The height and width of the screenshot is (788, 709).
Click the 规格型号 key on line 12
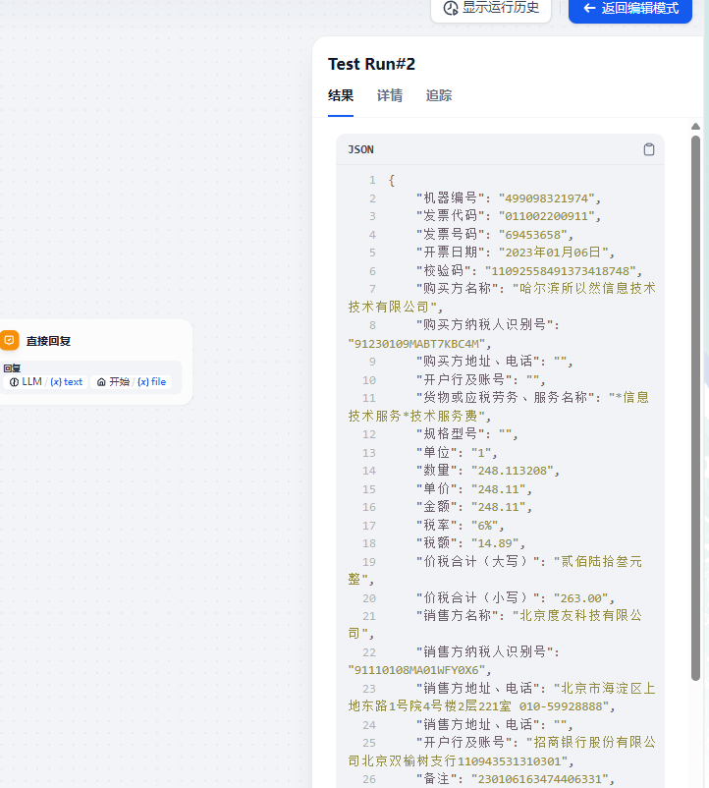pyautogui.click(x=450, y=433)
